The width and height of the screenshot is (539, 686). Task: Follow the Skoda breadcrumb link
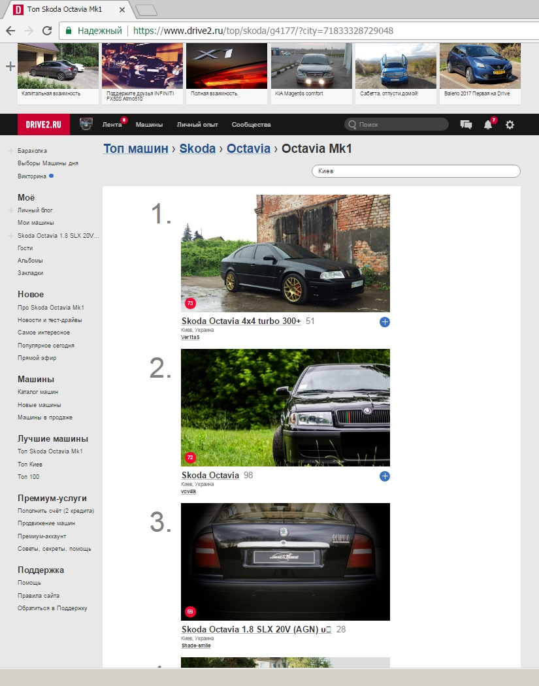pos(197,149)
